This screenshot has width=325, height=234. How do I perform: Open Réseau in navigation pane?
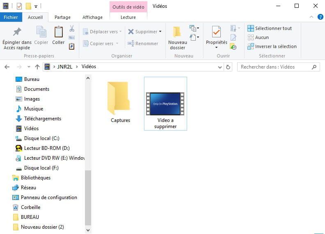(24, 188)
